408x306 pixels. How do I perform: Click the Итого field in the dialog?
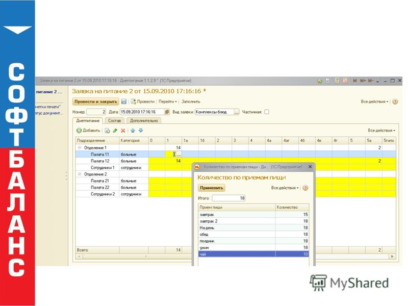pyautogui.click(x=228, y=198)
